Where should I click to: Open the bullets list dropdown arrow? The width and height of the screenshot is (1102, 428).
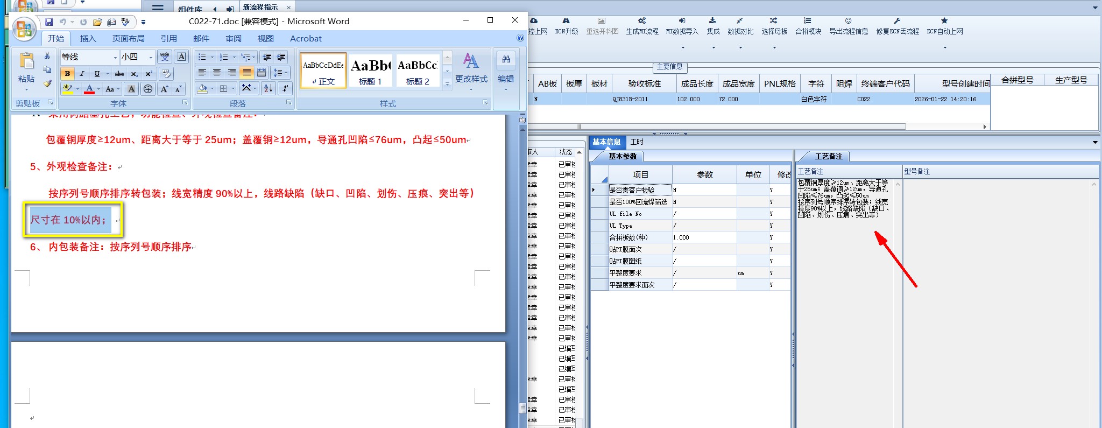click(x=212, y=57)
